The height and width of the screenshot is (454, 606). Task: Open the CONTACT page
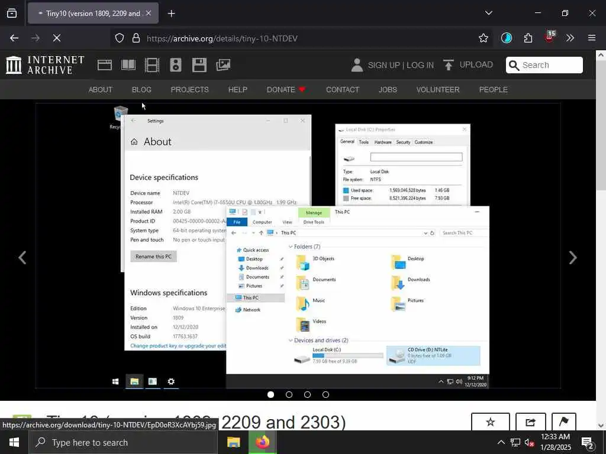pos(343,90)
